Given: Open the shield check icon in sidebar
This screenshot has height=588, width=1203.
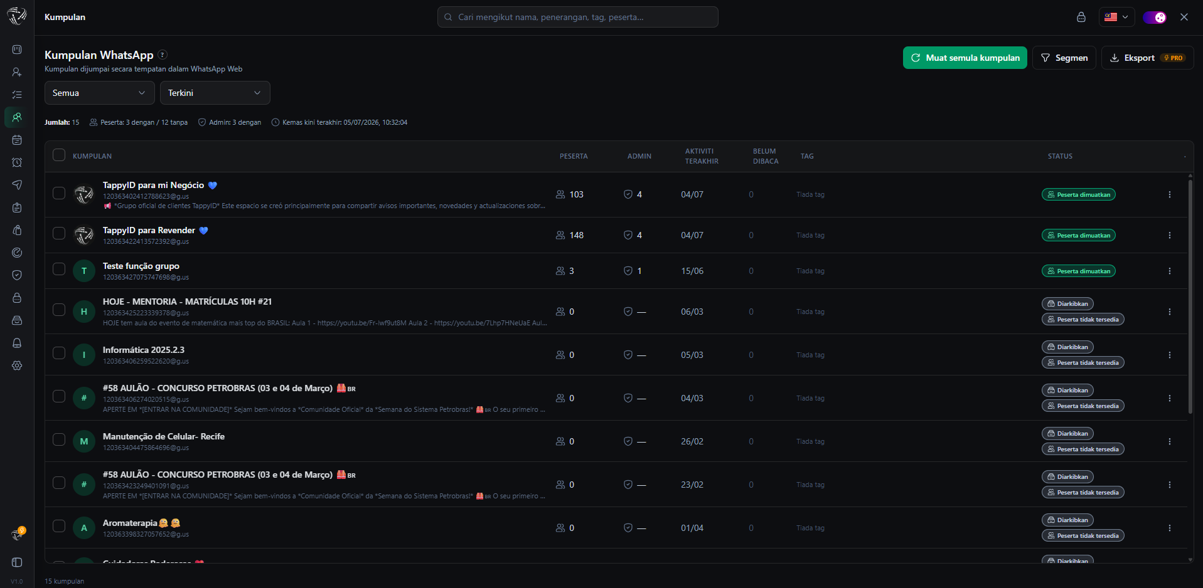Looking at the screenshot, I should click(x=17, y=275).
